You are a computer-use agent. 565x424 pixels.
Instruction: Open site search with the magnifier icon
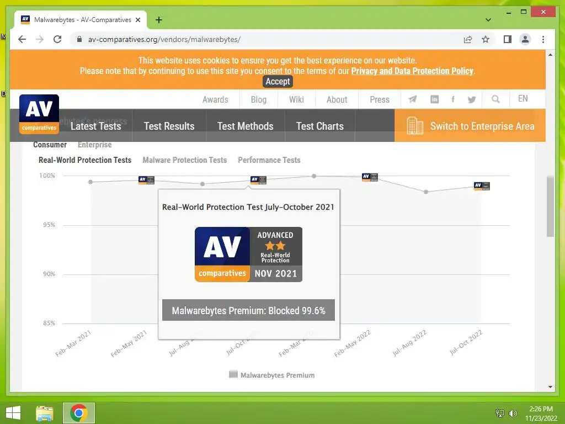pos(495,99)
